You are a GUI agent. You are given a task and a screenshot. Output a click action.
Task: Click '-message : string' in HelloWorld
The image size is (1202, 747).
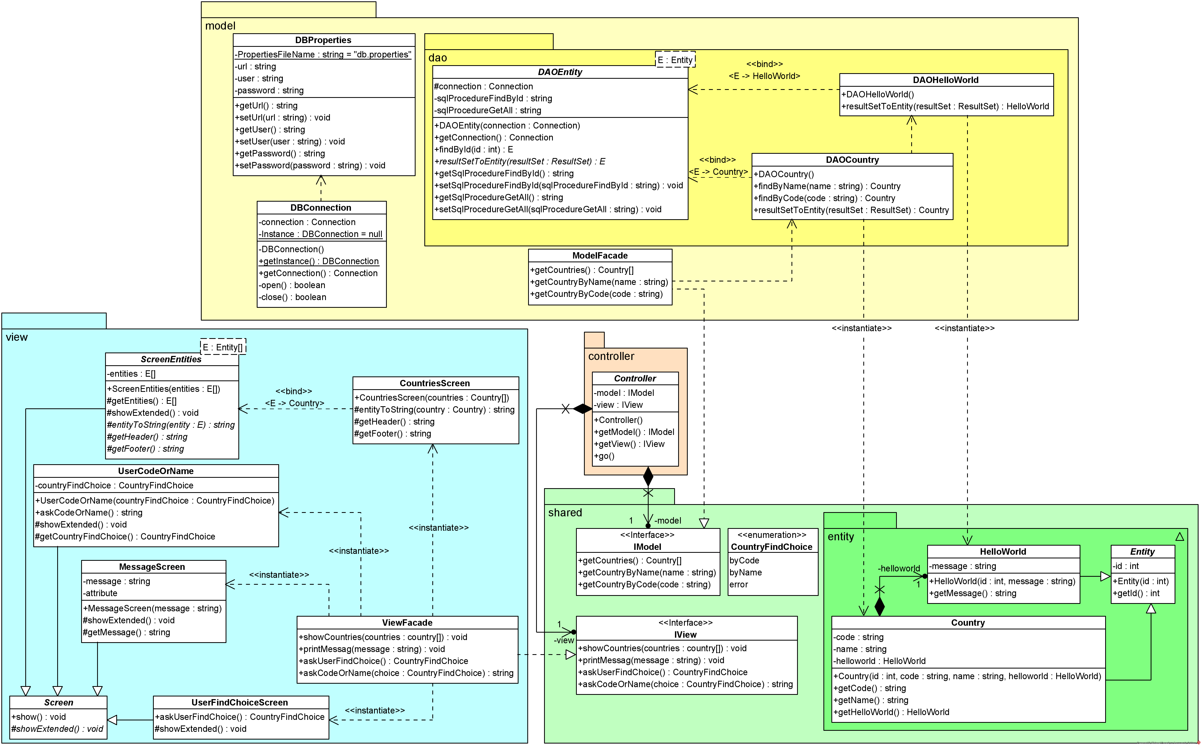click(x=962, y=566)
